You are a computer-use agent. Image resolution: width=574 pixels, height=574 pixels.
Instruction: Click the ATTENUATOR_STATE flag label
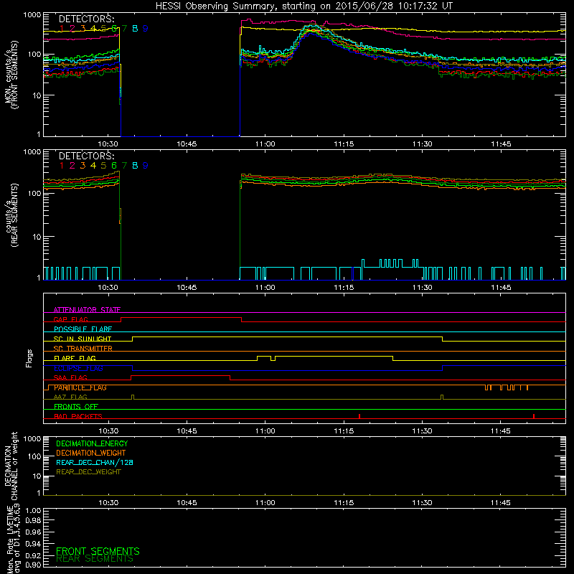pos(87,310)
